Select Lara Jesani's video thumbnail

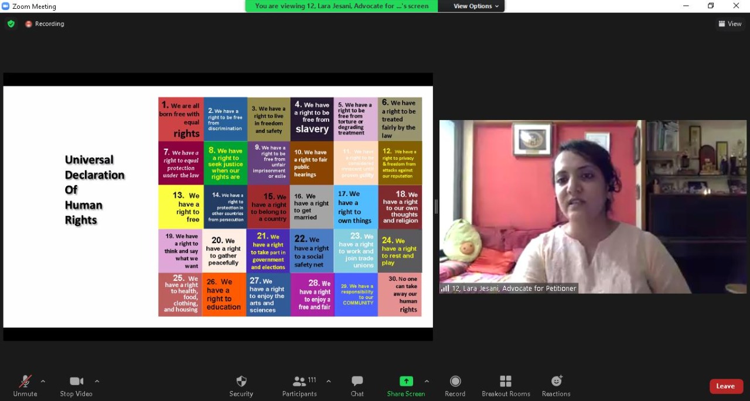593,207
